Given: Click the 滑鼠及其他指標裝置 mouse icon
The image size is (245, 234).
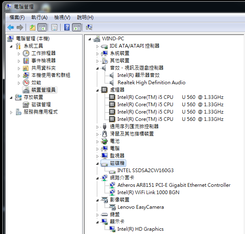Looking at the screenshot, I should click(104, 134).
